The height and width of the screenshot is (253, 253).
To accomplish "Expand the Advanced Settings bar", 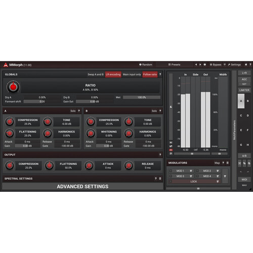I will tap(82, 187).
